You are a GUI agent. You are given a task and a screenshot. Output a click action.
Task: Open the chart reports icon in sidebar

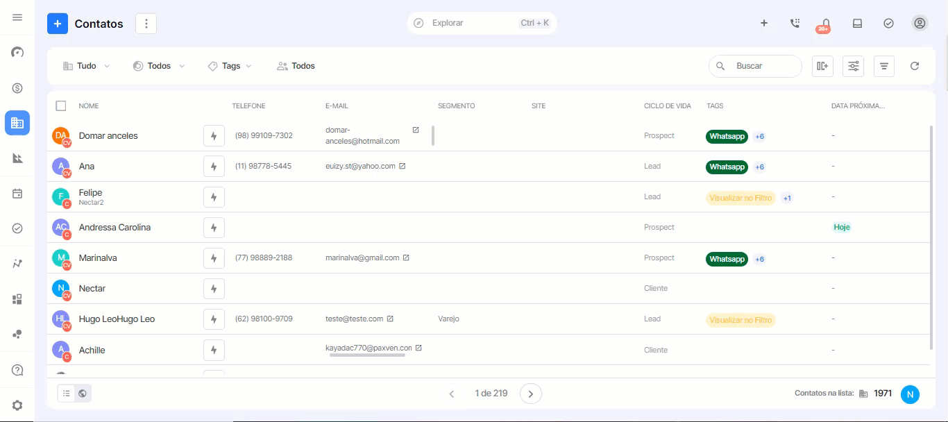17,158
